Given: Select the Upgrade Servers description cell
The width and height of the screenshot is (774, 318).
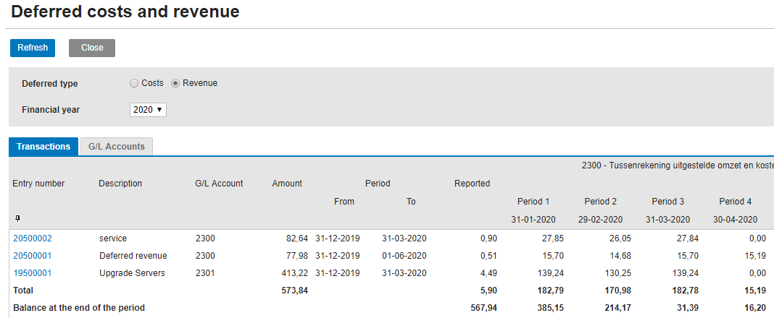Looking at the screenshot, I should [132, 273].
